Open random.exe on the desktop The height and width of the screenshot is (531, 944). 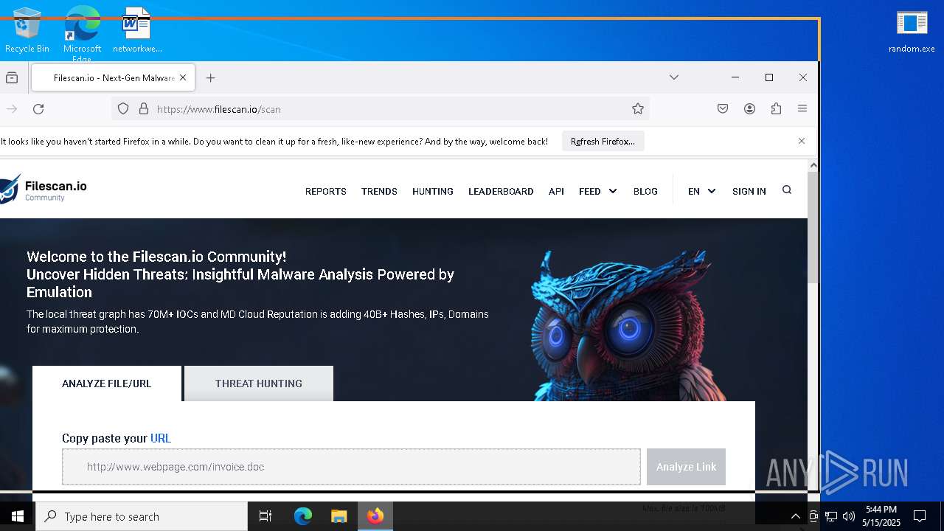912,31
